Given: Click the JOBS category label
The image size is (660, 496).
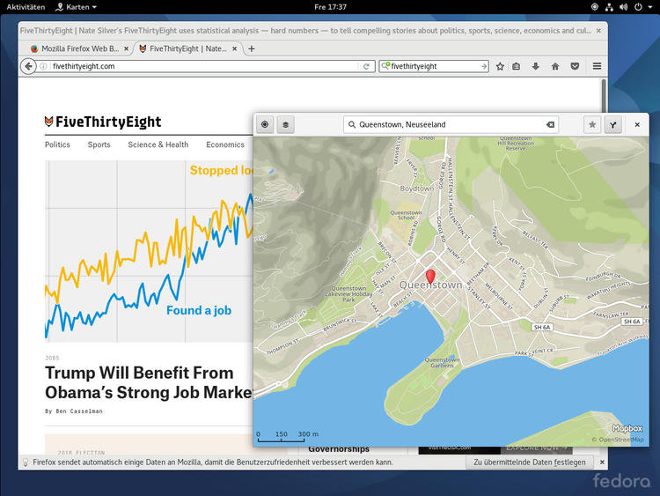Looking at the screenshot, I should 52,358.
